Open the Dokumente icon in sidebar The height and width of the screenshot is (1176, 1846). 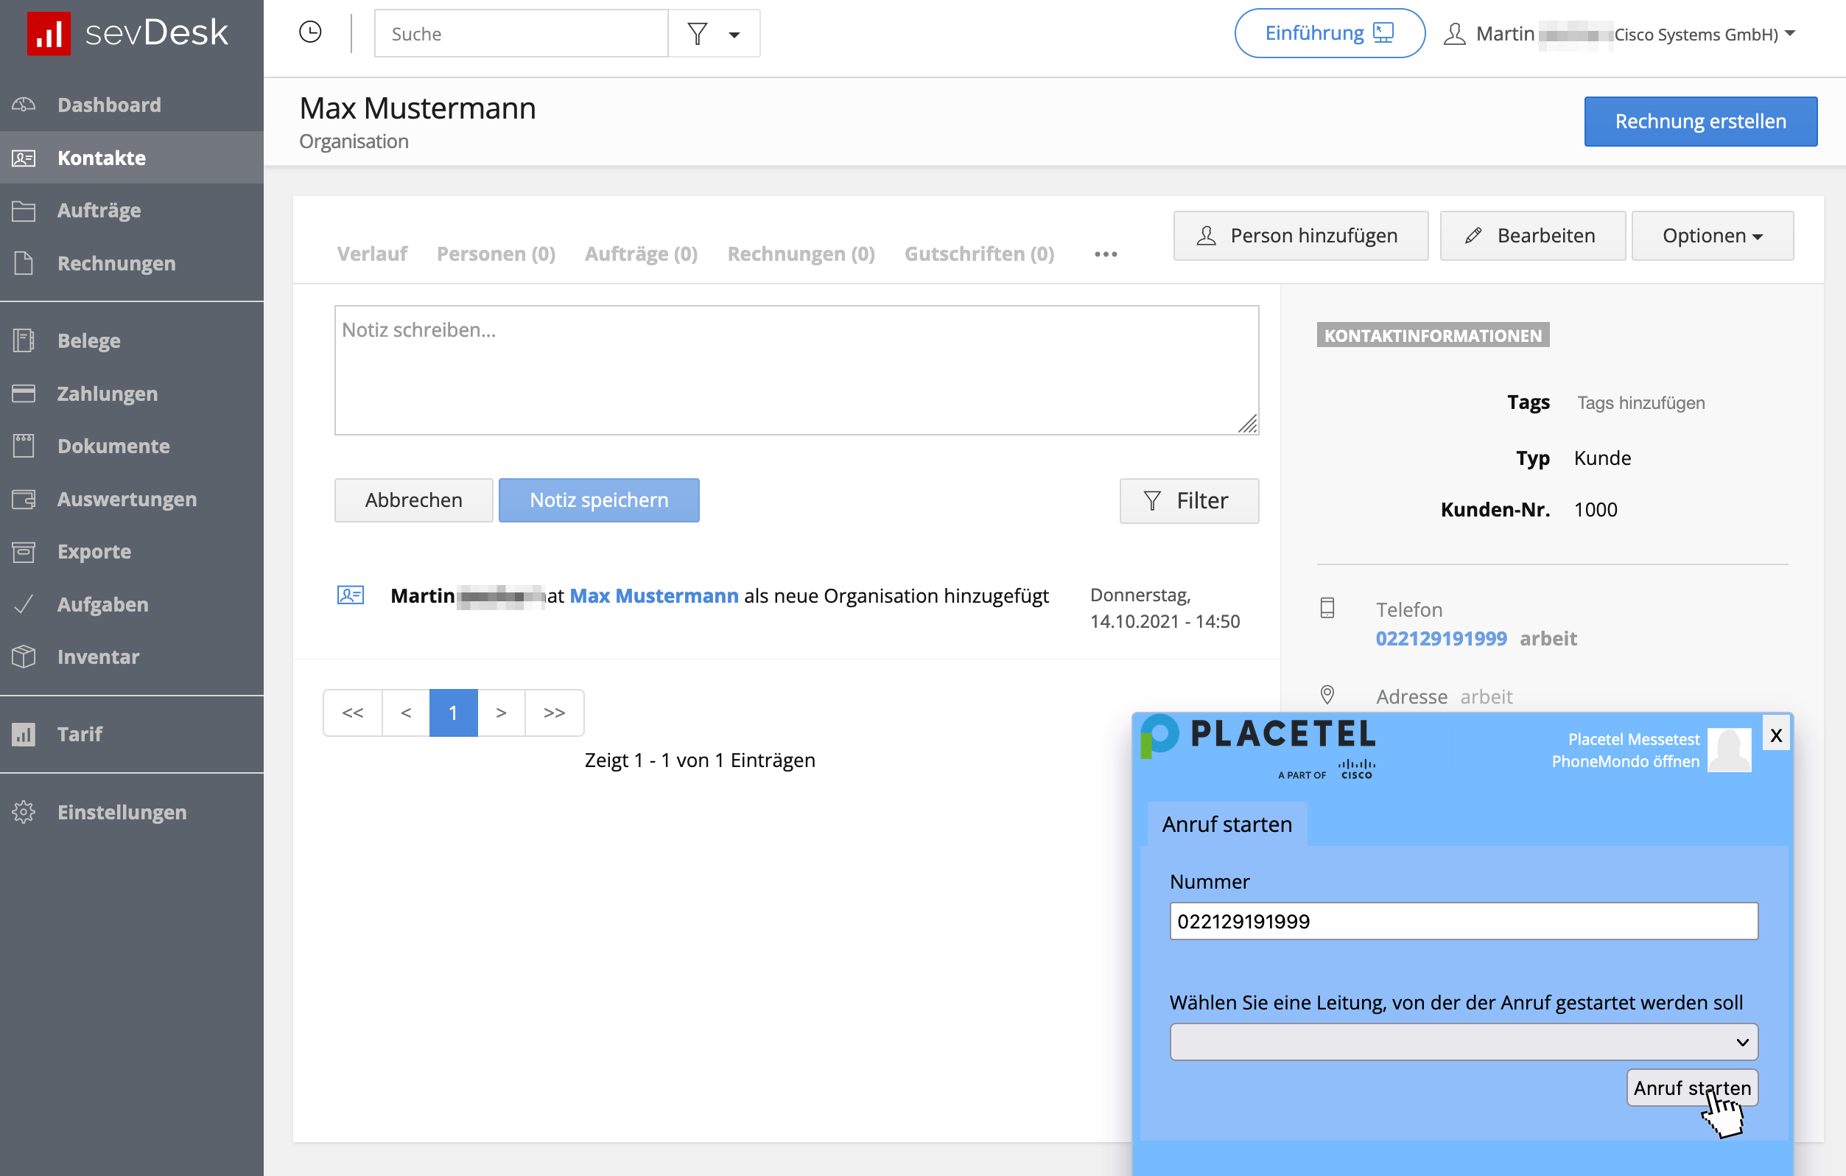(24, 445)
